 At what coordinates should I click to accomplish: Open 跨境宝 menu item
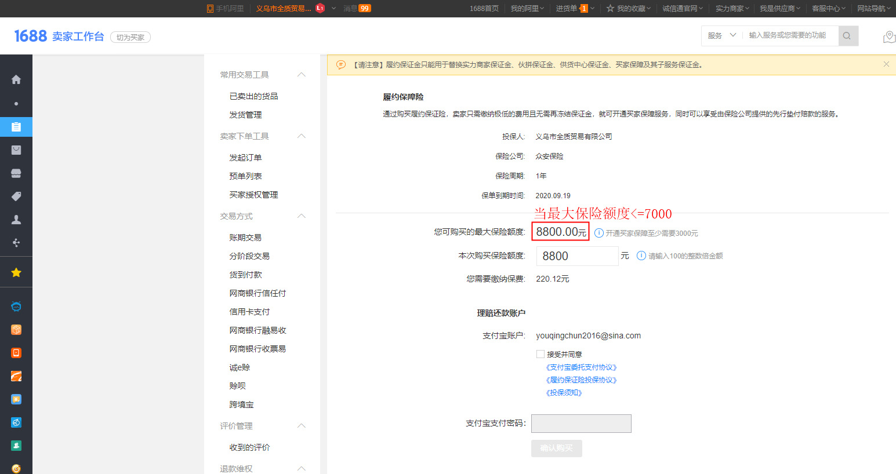pyautogui.click(x=241, y=404)
